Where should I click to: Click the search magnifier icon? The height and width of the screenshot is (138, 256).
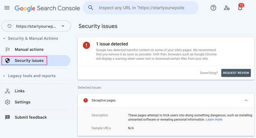tap(91, 8)
